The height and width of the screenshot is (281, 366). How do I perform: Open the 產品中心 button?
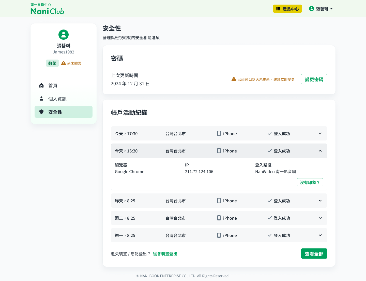tap(287, 9)
